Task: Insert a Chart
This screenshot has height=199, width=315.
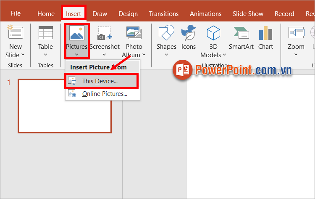Action: pos(265,38)
